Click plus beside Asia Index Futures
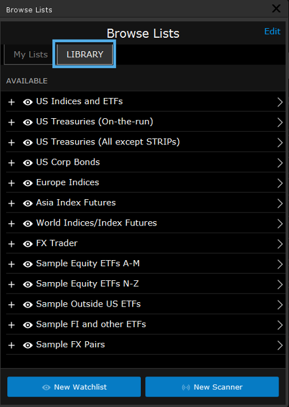 [x=12, y=203]
